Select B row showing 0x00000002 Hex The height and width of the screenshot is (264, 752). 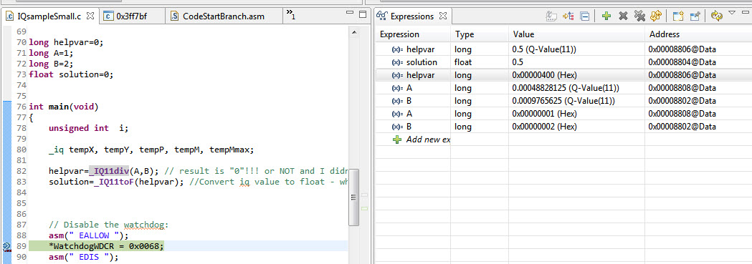[563, 127]
